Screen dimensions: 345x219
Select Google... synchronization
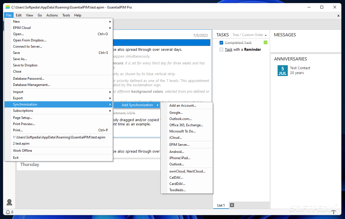[187, 113]
